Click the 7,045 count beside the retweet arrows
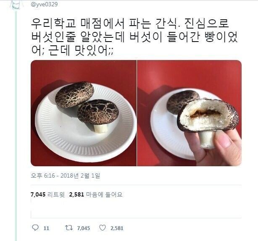258x241 pixels. (84, 228)
